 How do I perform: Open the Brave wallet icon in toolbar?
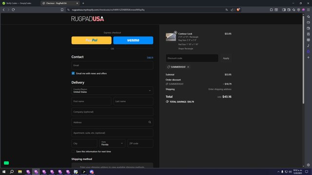coord(289,10)
